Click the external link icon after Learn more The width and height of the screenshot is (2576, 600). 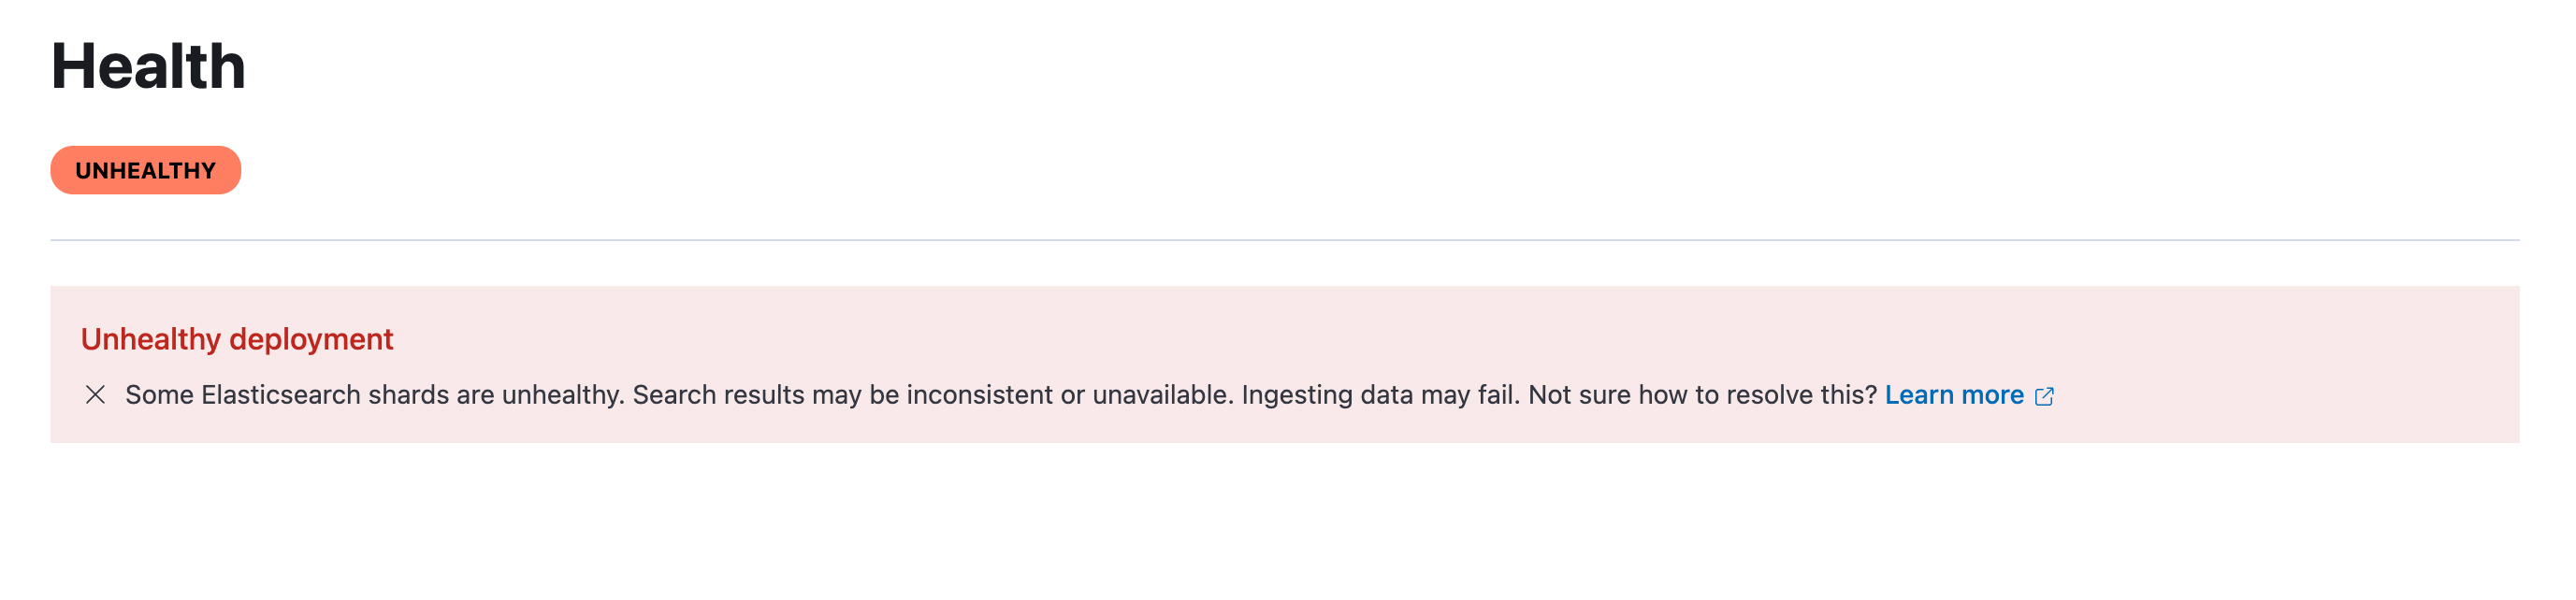click(x=2044, y=396)
